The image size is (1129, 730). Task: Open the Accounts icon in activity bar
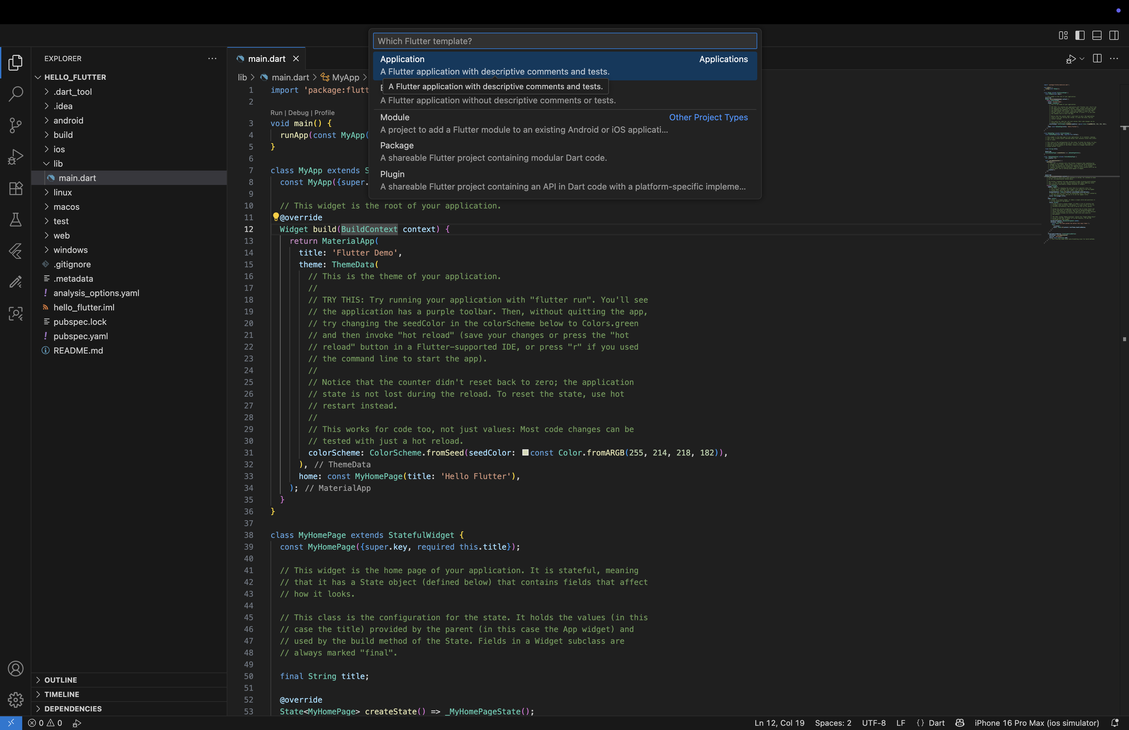16,668
